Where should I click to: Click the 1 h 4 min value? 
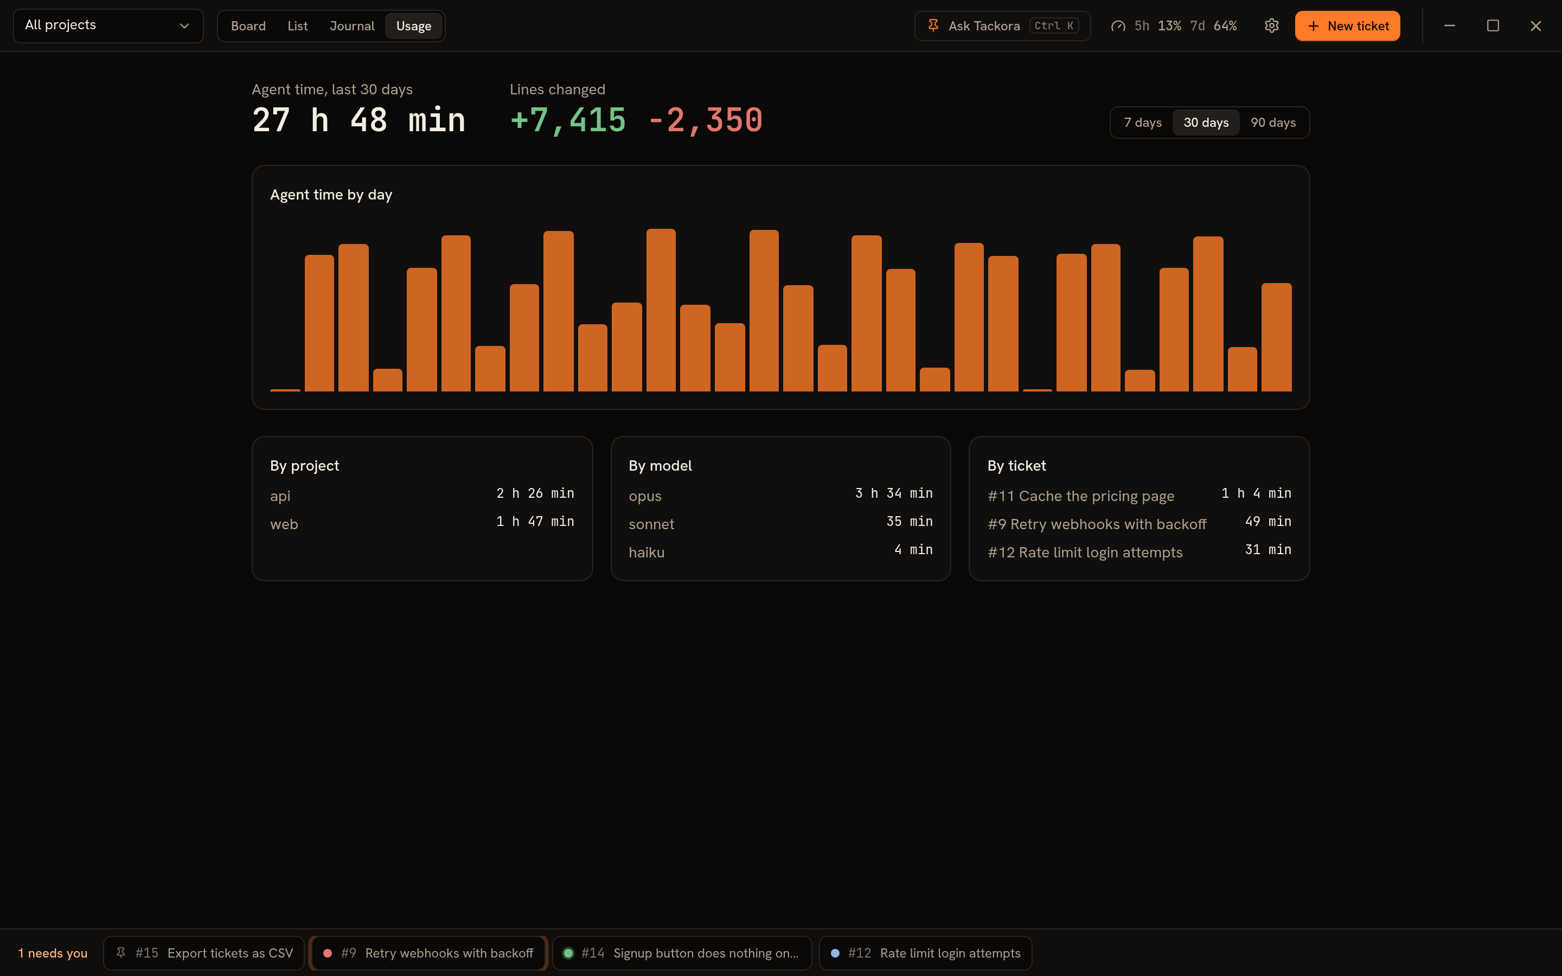point(1256,493)
